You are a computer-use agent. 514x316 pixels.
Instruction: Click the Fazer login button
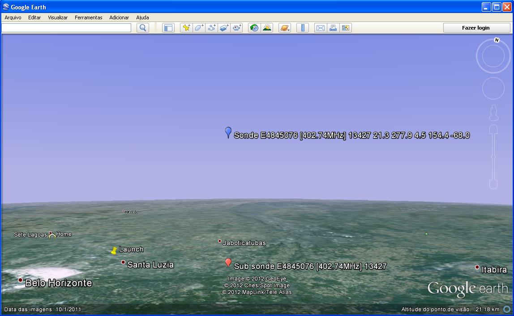click(476, 28)
